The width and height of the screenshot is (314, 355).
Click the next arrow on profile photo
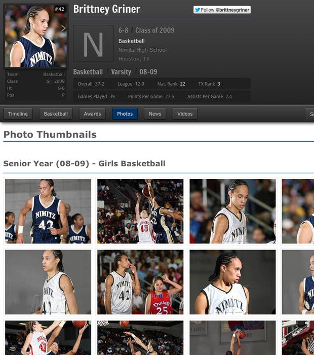(x=63, y=28)
